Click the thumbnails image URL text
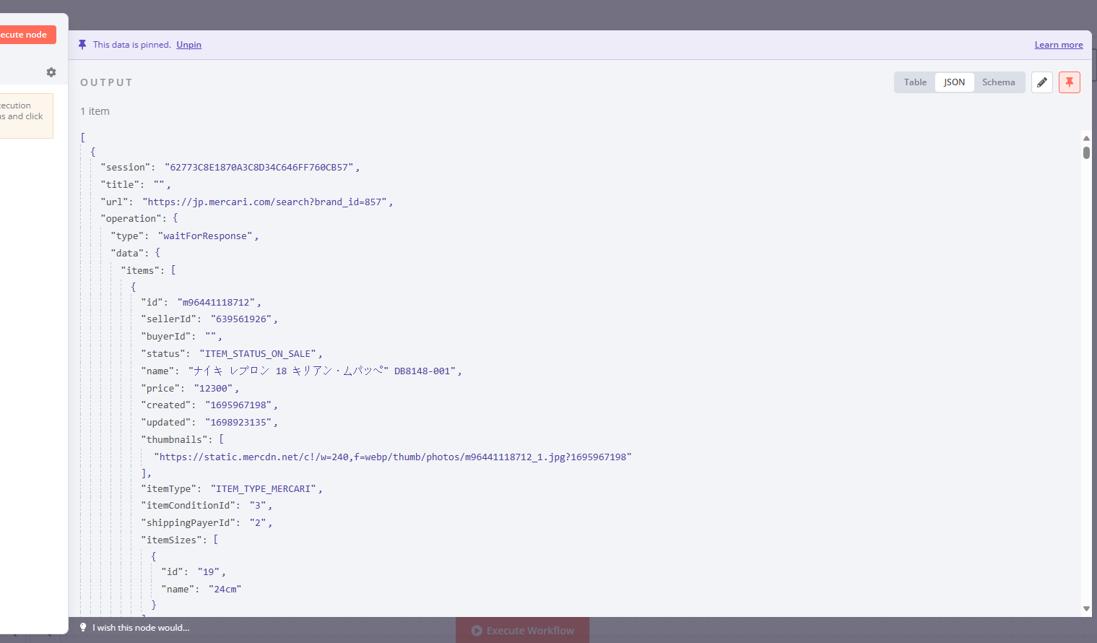Viewport: 1097px width, 643px height. pyautogui.click(x=392, y=457)
